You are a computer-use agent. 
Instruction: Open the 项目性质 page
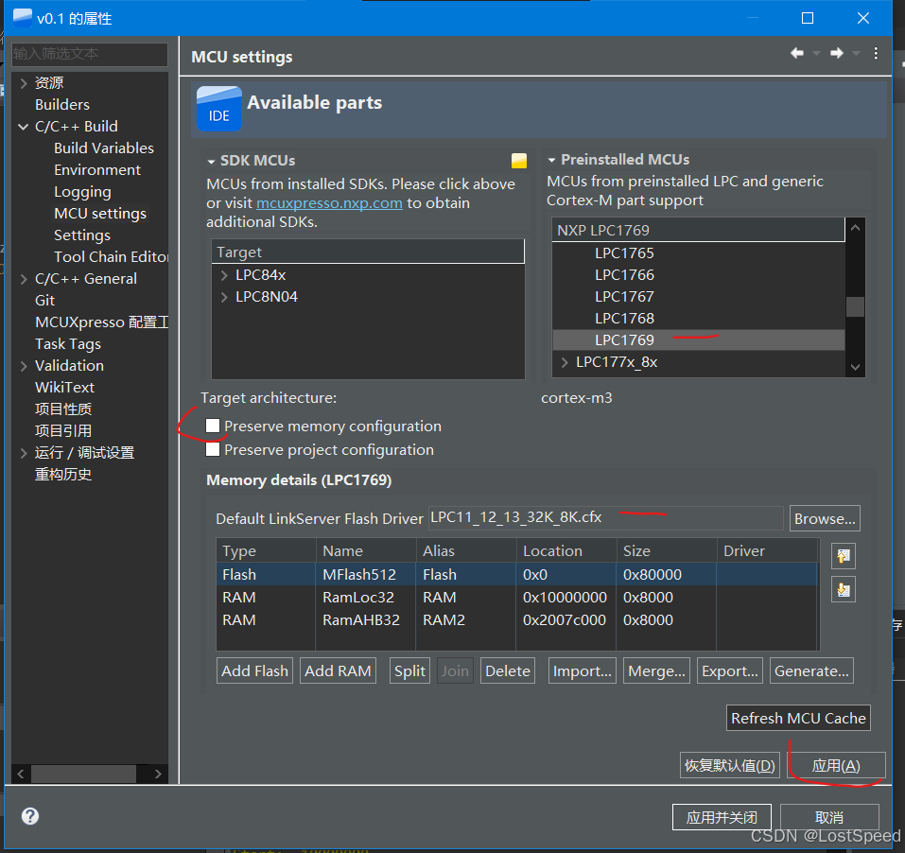(x=63, y=409)
